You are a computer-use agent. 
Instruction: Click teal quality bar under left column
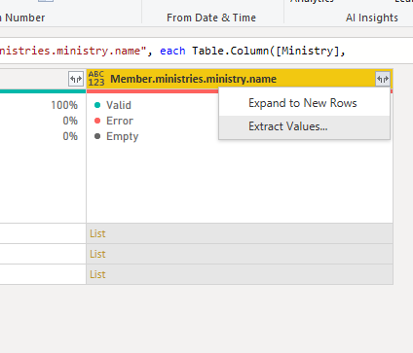pos(43,91)
